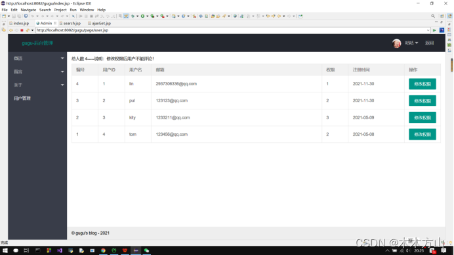Click the Search magnifier icon in toolbar
The width and height of the screenshot is (454, 255).
[x=433, y=16]
